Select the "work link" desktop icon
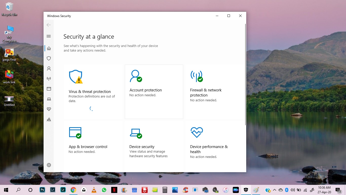The width and height of the screenshot is (346, 195). (9, 77)
